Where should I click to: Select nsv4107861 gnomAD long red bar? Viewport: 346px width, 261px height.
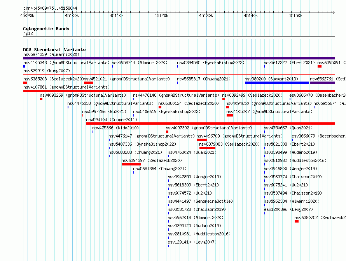pyautogui.click(x=179, y=91)
